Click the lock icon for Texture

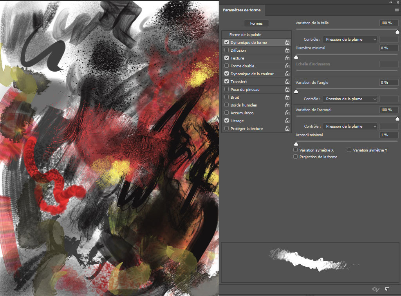point(287,58)
